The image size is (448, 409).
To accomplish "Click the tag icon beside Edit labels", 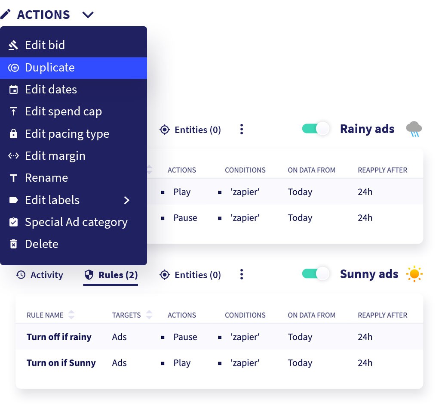I will 13,200.
